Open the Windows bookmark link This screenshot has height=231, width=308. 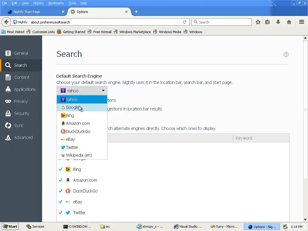[x=193, y=32]
